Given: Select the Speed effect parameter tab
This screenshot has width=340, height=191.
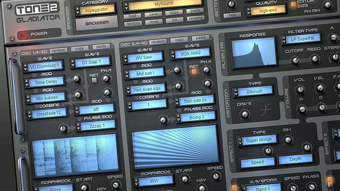Looking at the screenshot, I should (x=257, y=162).
